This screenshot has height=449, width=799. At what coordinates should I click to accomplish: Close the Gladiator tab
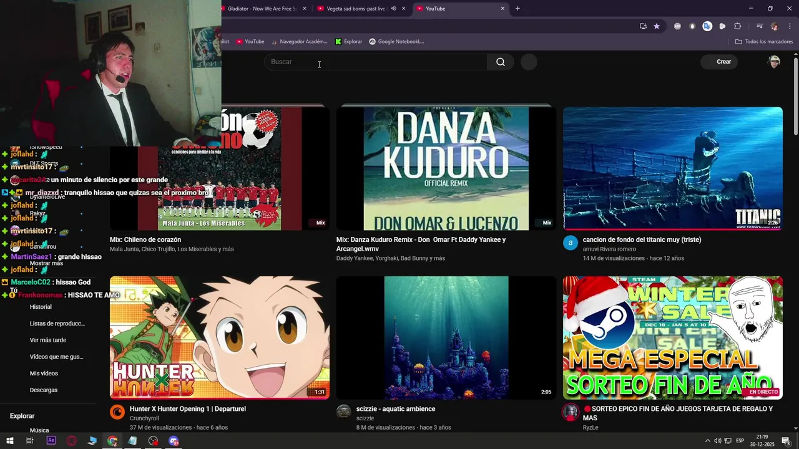pos(304,9)
